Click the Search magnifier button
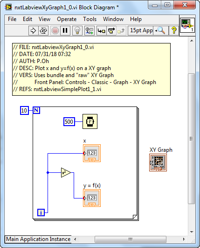The width and height of the screenshot is (200, 248). [x=160, y=30]
